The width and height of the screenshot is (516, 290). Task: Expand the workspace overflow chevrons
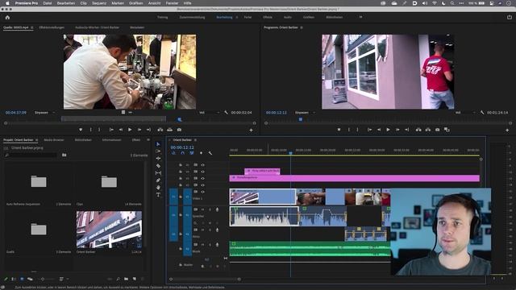pos(360,17)
